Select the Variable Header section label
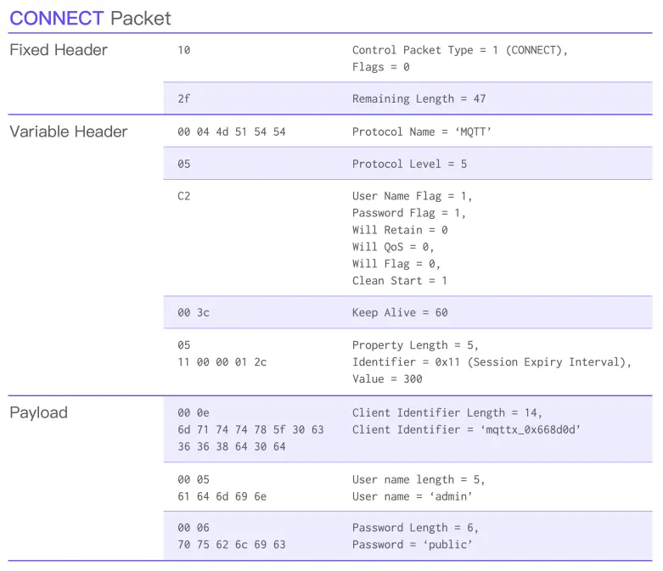This screenshot has width=663, height=571. [x=68, y=132]
